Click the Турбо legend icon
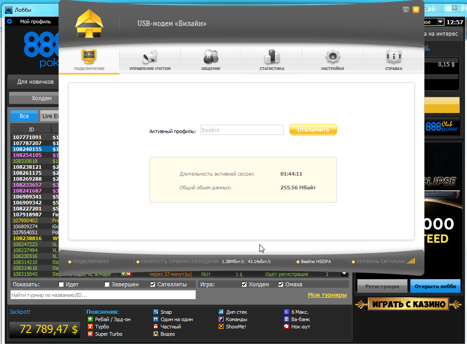Image resolution: width=467 pixels, height=344 pixels. [90, 327]
